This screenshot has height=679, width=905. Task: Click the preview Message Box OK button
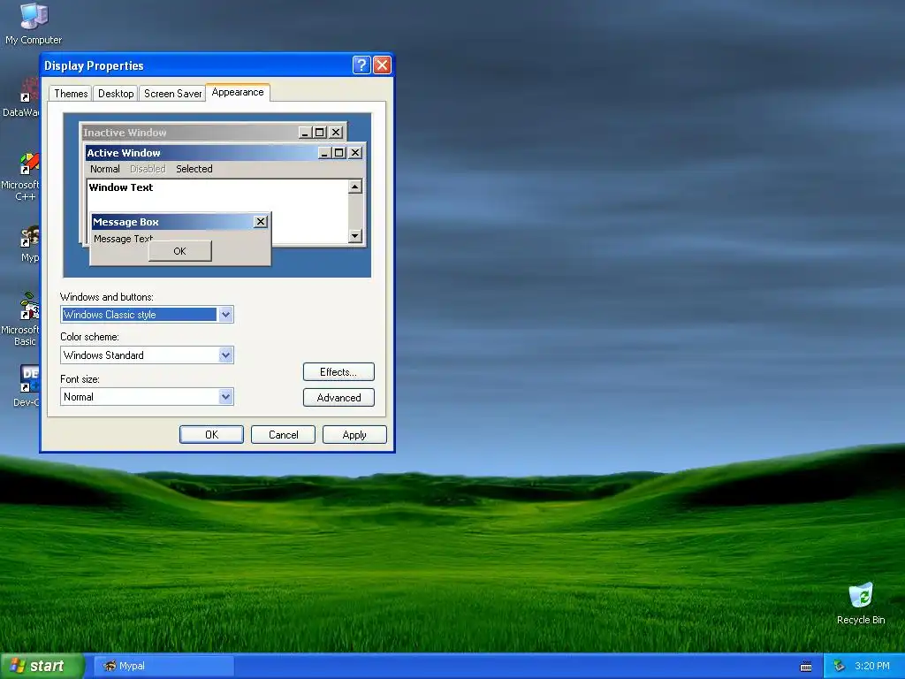pyautogui.click(x=180, y=251)
